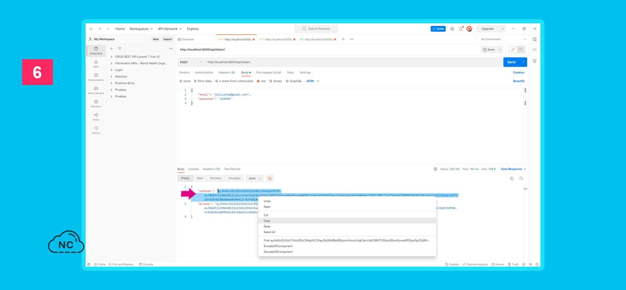
Task: Open the POST method dropdown
Action: (x=191, y=62)
